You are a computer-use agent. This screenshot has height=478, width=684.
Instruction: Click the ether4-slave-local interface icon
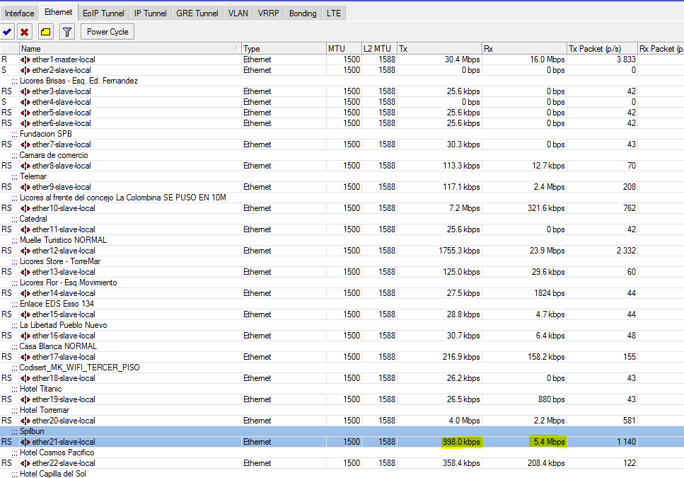pos(25,102)
